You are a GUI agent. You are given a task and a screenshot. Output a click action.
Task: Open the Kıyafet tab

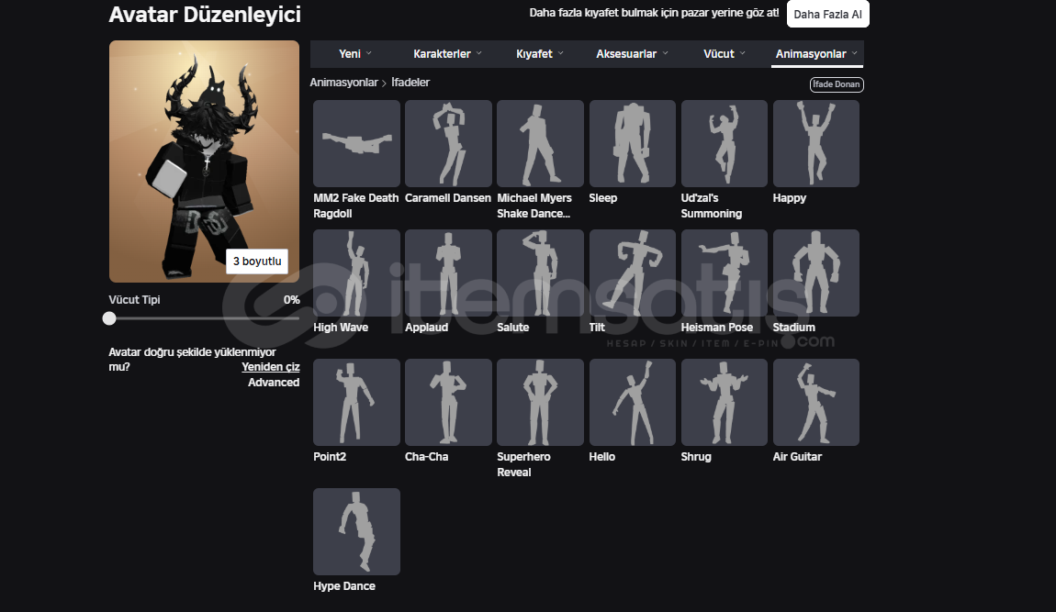tap(540, 54)
